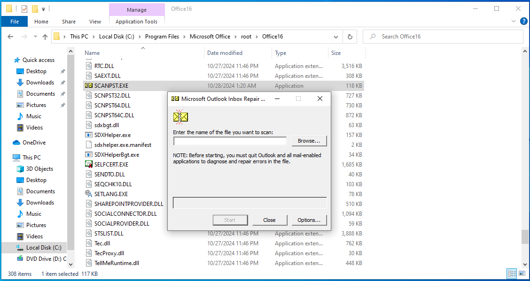
Task: Switch to the Home ribbon tab
Action: pos(41,21)
